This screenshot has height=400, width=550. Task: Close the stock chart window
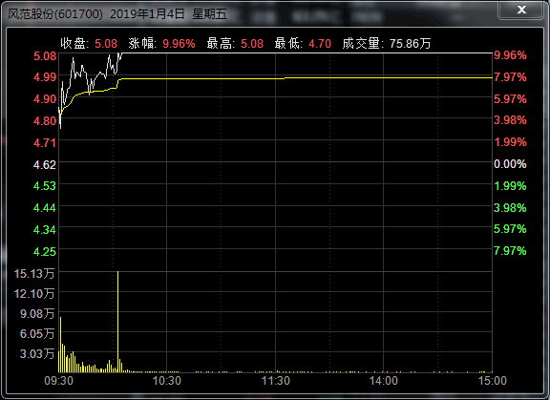[521, 10]
